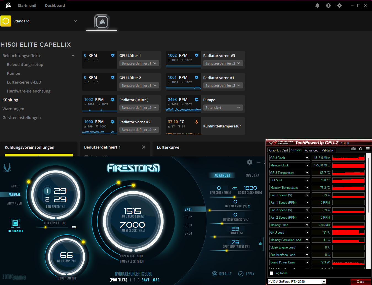The image size is (372, 285).
Task: Open Geräteeinstellungen in iCUE sidebar
Action: click(22, 117)
